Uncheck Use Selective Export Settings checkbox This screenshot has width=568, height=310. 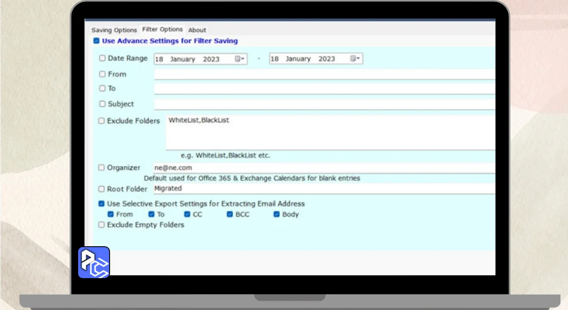[102, 204]
